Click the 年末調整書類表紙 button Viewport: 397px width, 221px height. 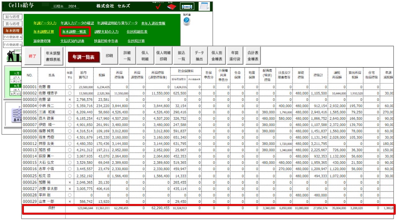coord(53,56)
